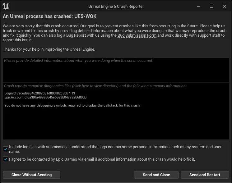Focus the crash description text box
Viewport: 232px width, 183px height.
coord(116,70)
